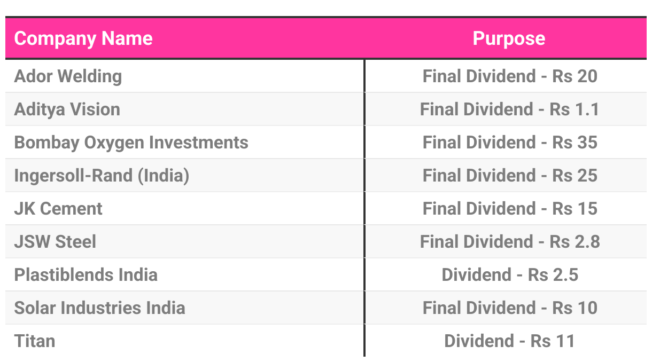Click Bombay Oxygen Investments company name

131,143
